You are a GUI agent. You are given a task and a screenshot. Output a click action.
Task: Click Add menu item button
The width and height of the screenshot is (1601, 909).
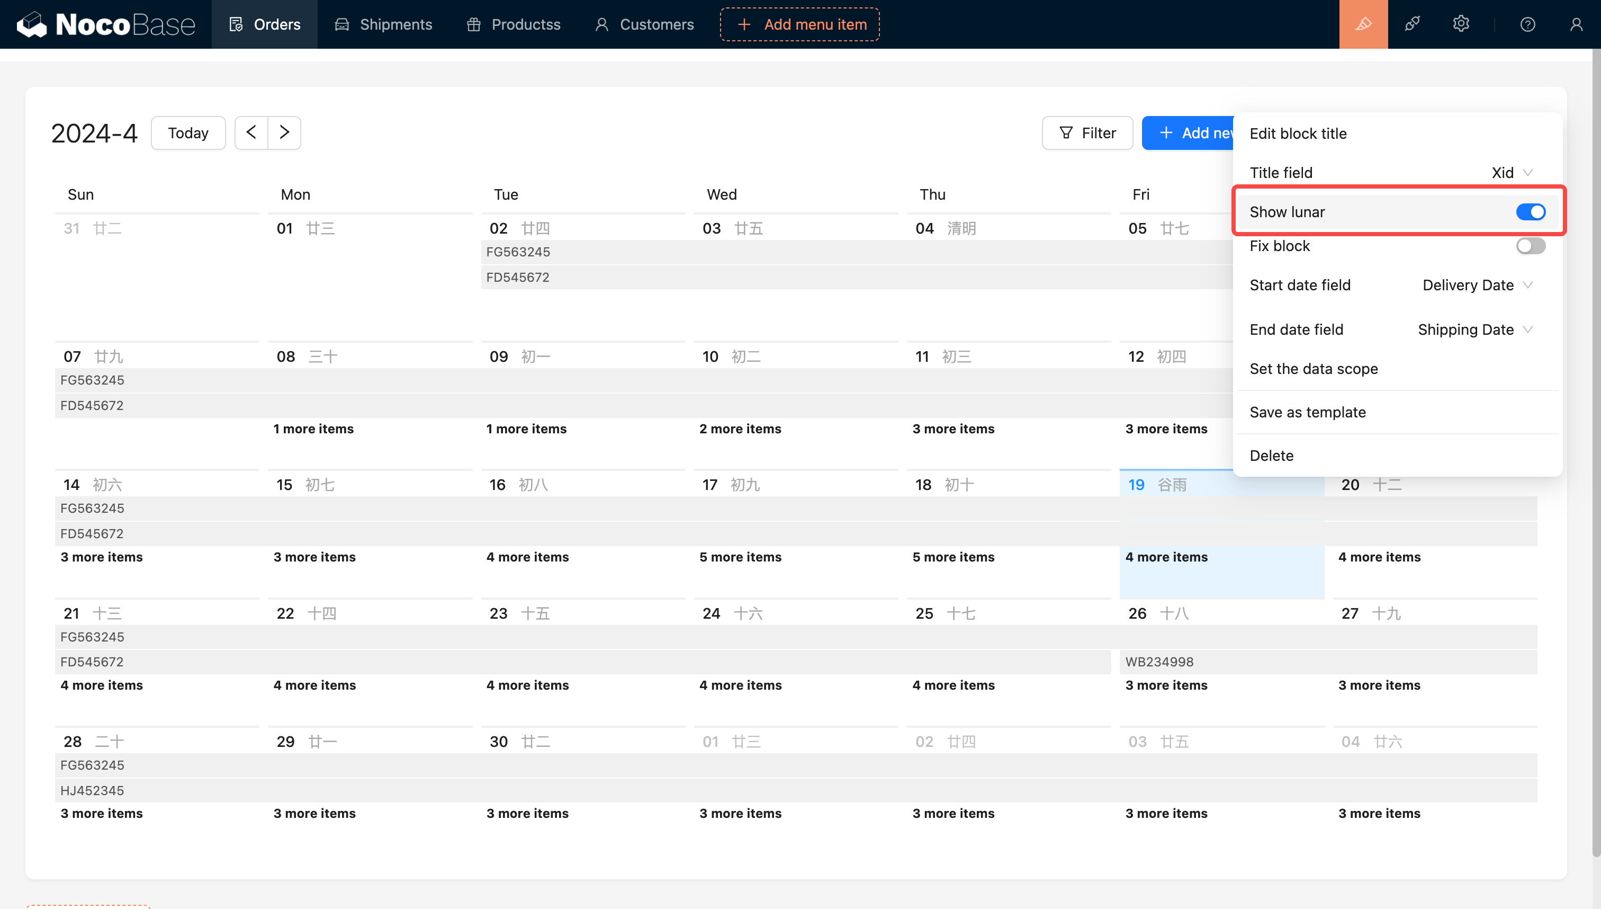800,24
